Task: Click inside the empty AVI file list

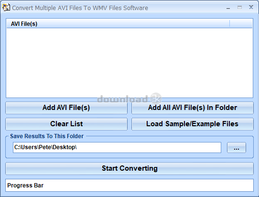Action: tap(129, 63)
